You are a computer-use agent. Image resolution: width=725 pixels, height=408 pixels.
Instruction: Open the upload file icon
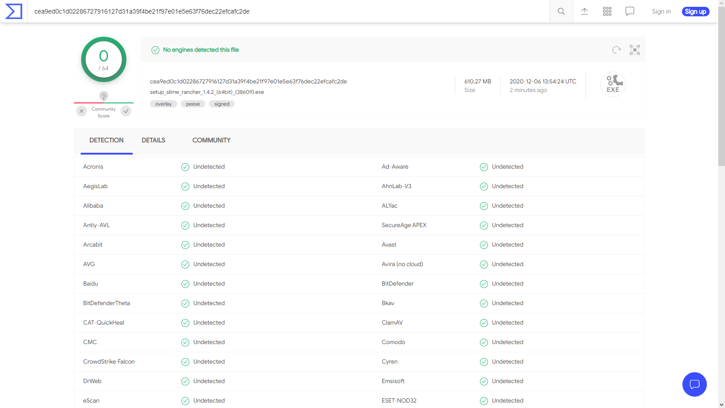[x=585, y=11]
